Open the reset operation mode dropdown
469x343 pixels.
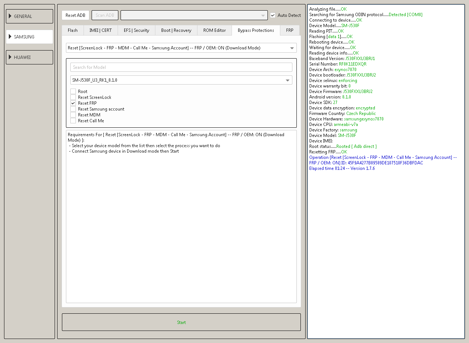[x=181, y=48]
